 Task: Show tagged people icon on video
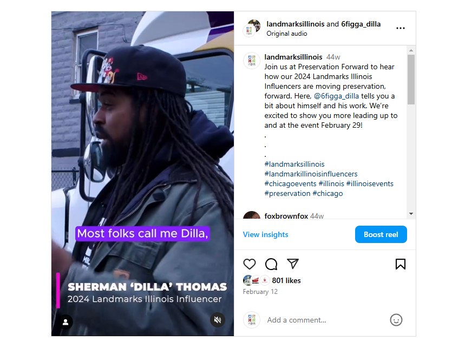66,322
